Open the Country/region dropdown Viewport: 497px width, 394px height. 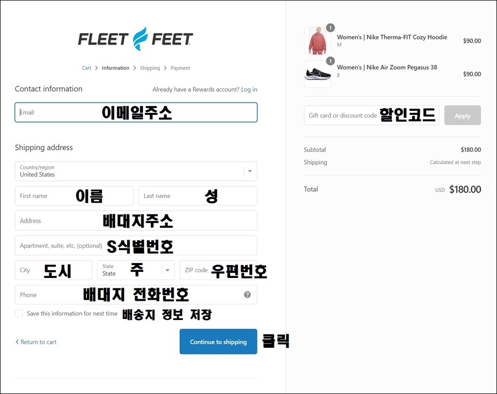(136, 171)
